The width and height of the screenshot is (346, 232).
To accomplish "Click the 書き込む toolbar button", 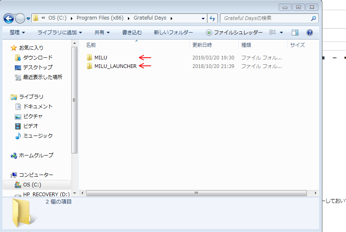I will (132, 33).
